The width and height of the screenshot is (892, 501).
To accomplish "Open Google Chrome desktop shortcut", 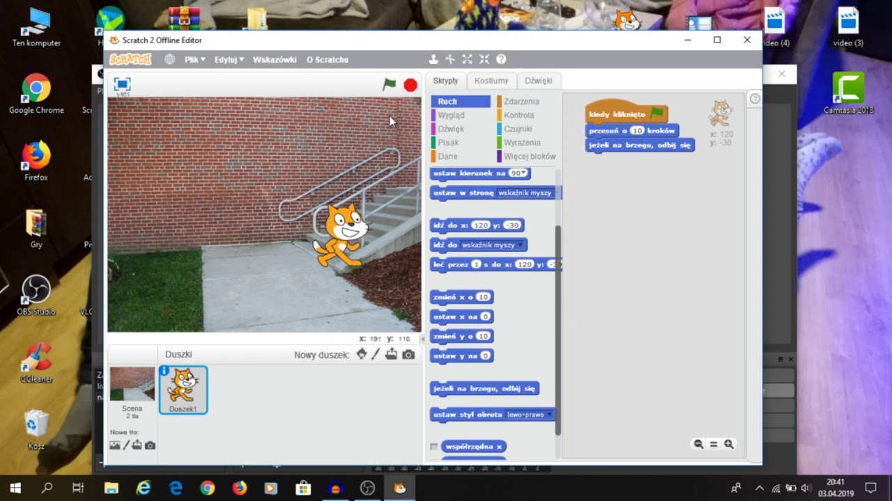I will coord(36,94).
